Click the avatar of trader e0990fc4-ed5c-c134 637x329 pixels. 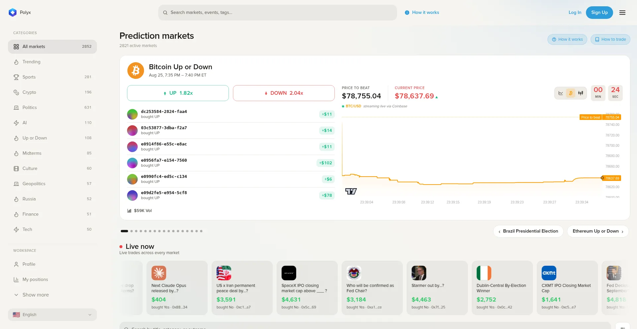(132, 179)
